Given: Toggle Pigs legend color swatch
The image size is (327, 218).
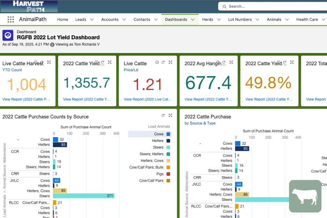Looking at the screenshot, I should [168, 174].
